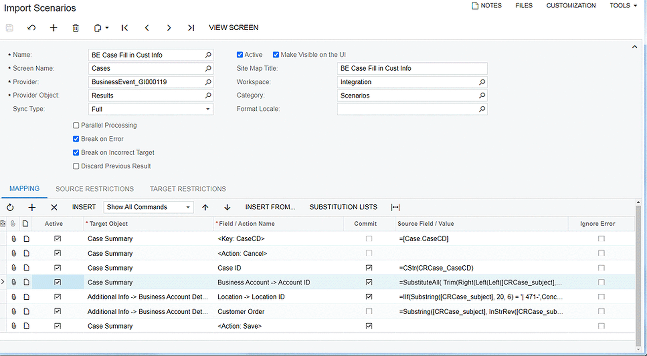Viewport: 647px width, 356px height.
Task: Click the Site Map Title input field
Action: point(412,69)
